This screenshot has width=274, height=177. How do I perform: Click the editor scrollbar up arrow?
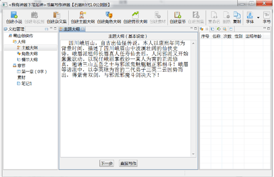193,43
